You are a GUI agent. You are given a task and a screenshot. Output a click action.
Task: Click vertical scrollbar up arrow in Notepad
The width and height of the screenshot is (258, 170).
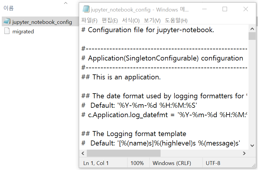click(x=252, y=29)
